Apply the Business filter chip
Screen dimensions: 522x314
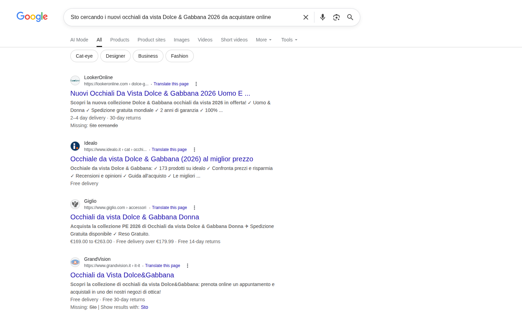(x=148, y=56)
